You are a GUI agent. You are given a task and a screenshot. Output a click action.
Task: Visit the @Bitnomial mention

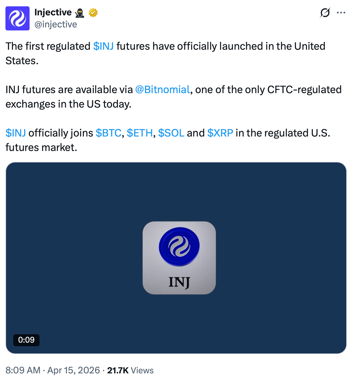click(163, 90)
